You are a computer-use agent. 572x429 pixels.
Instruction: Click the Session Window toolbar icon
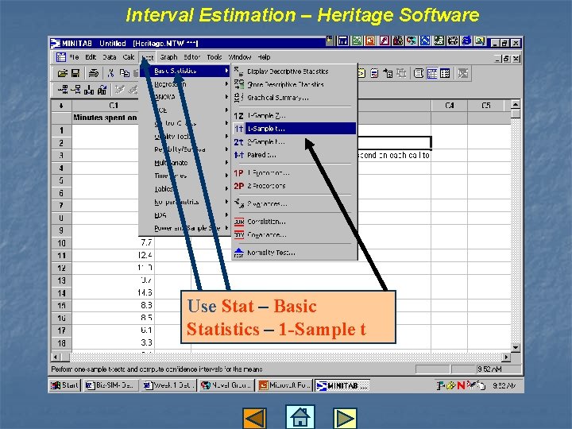coord(419,73)
